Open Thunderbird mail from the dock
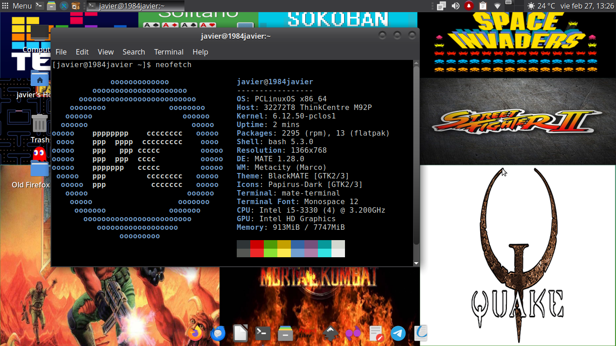This screenshot has width=616, height=346. [218, 333]
